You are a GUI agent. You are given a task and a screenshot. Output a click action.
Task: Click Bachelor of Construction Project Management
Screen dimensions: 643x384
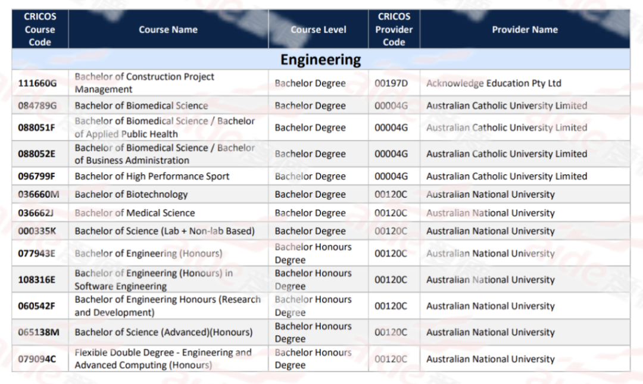point(144,83)
